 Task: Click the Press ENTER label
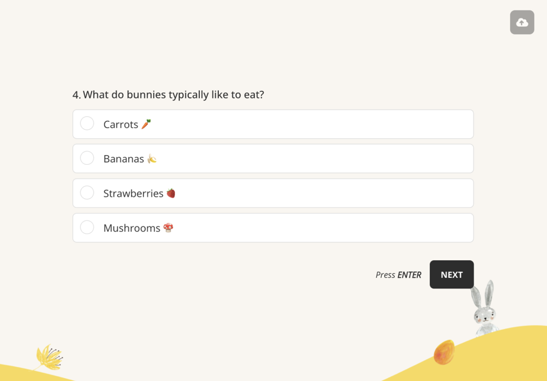click(x=398, y=275)
